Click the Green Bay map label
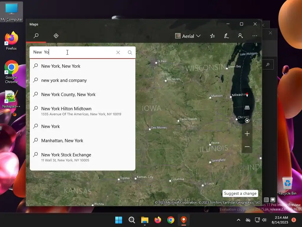The image size is (302, 227). click(234, 67)
